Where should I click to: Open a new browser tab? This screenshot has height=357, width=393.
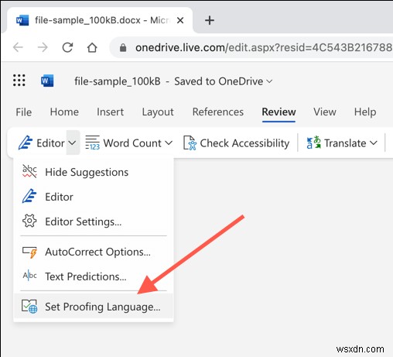(x=210, y=20)
